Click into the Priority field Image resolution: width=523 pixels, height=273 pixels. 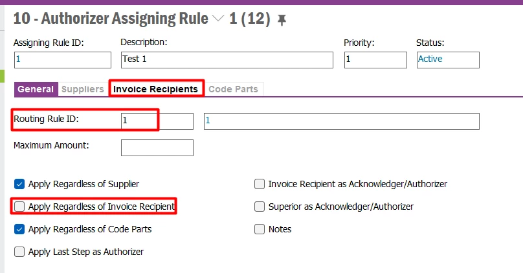(375, 60)
